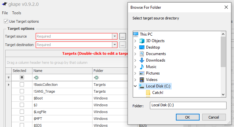
Task: Check the $SDS target checkbox
Action: 22,125
